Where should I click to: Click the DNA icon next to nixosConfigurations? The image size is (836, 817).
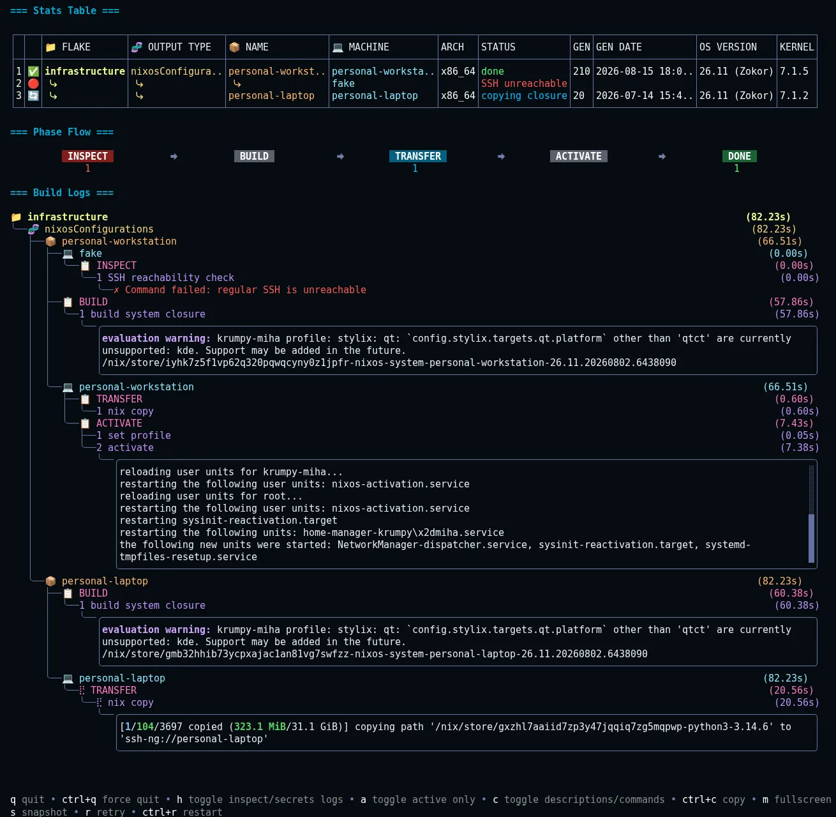coord(33,229)
